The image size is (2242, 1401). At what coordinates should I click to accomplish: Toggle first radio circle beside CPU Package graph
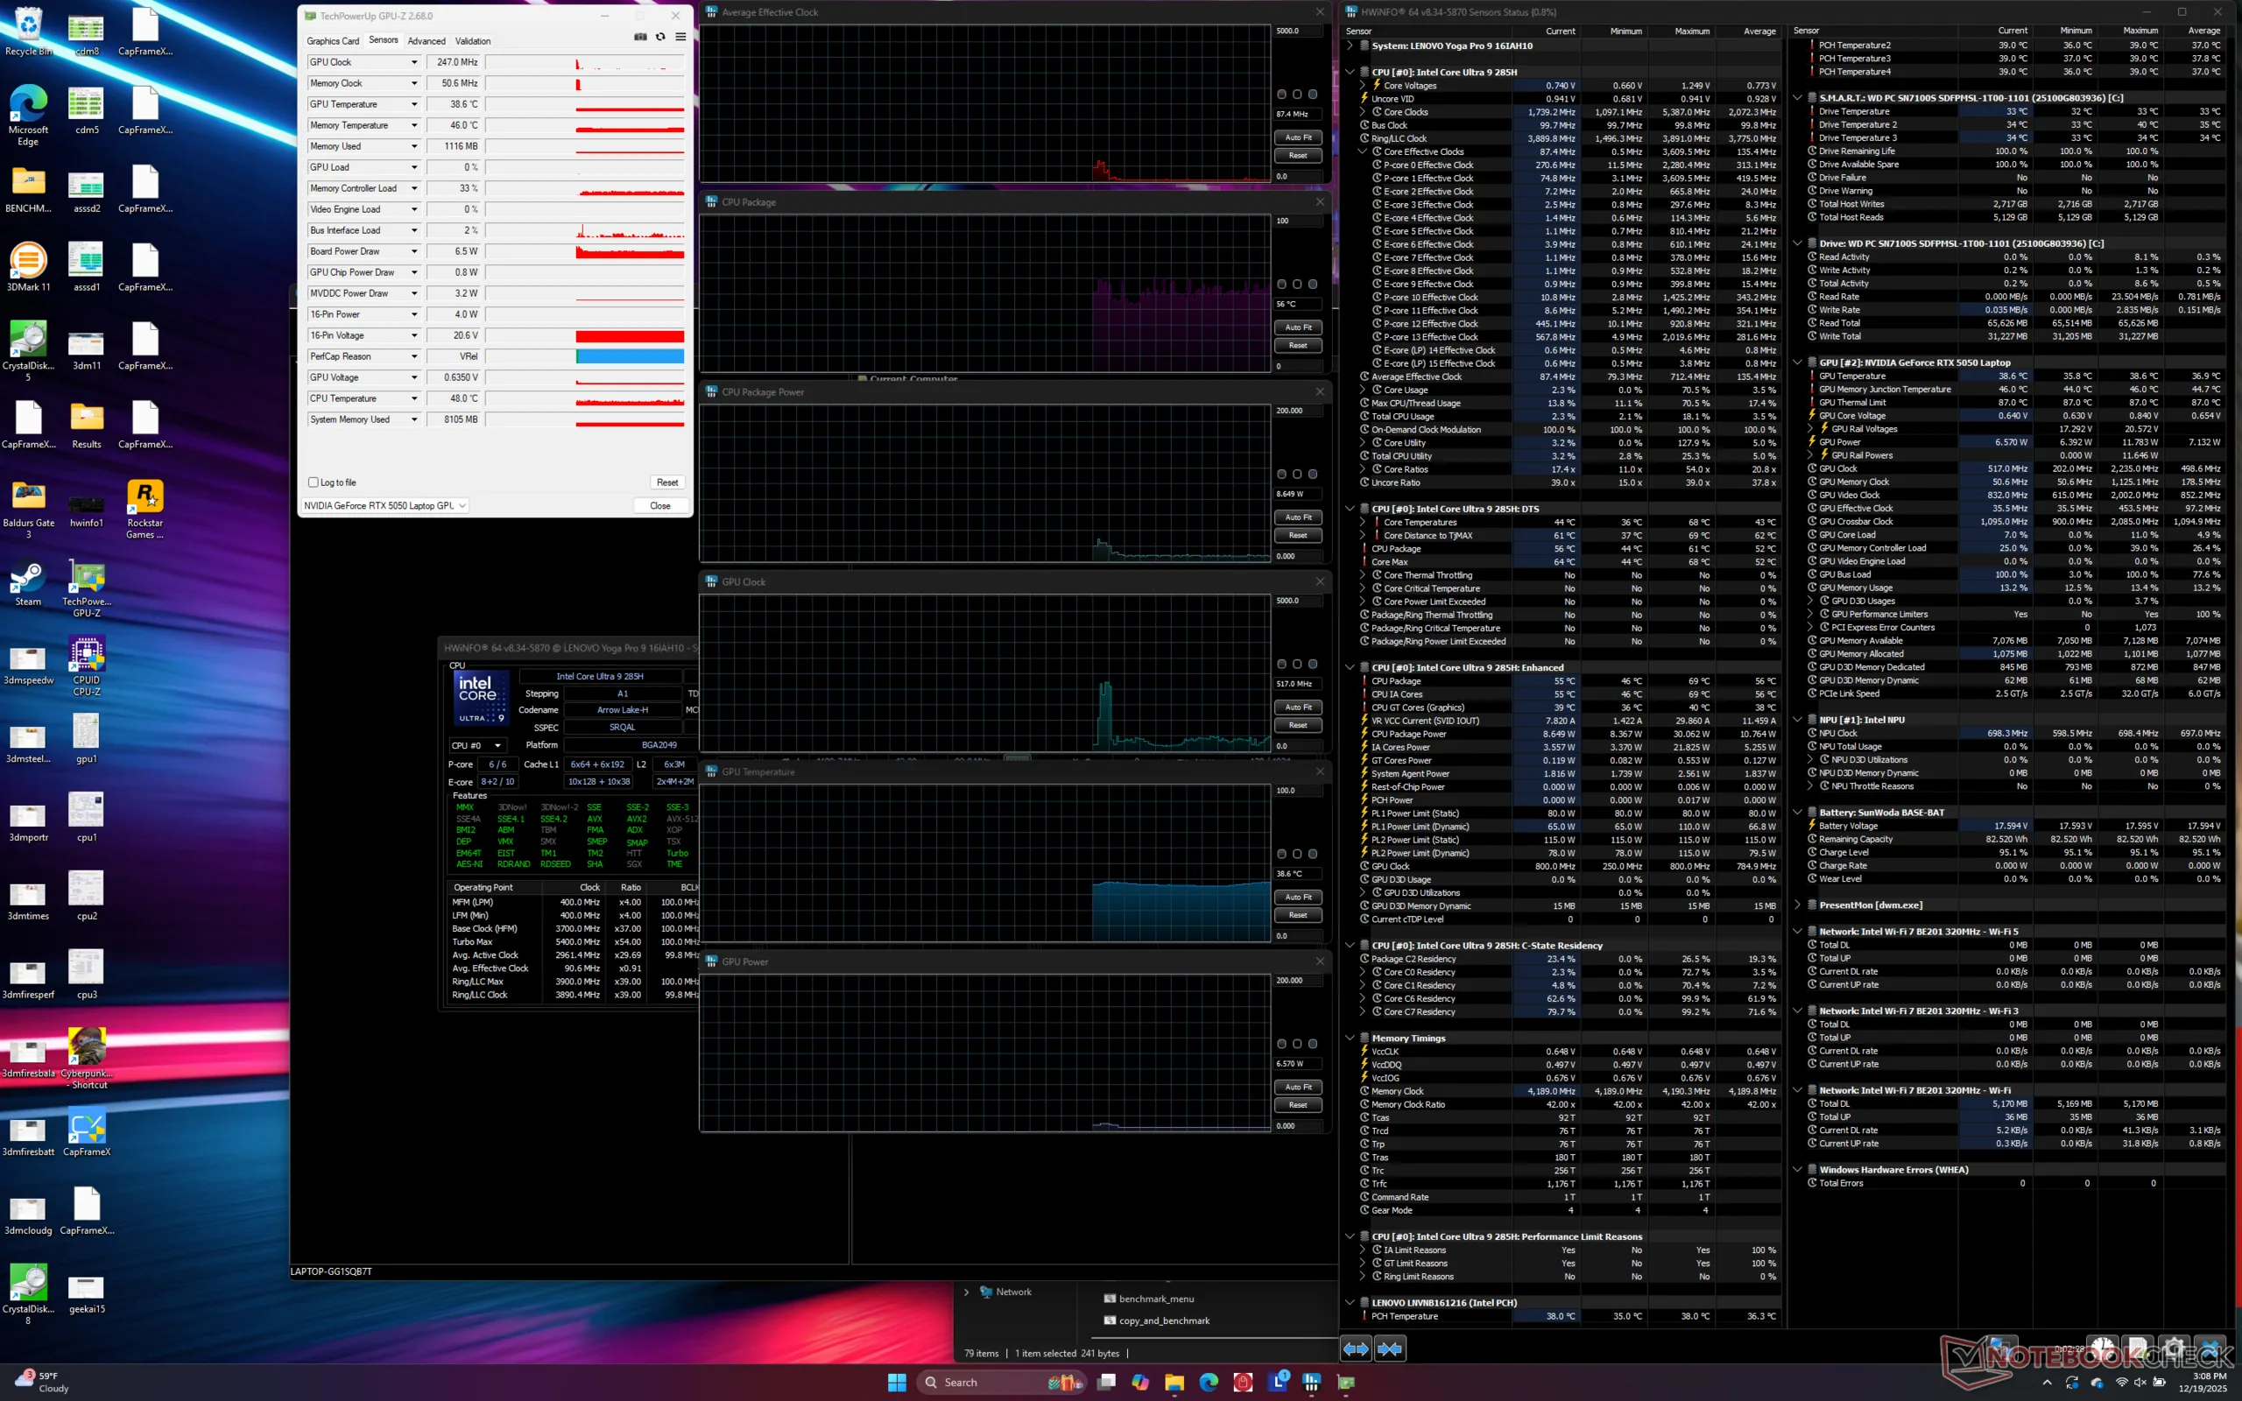1282,285
